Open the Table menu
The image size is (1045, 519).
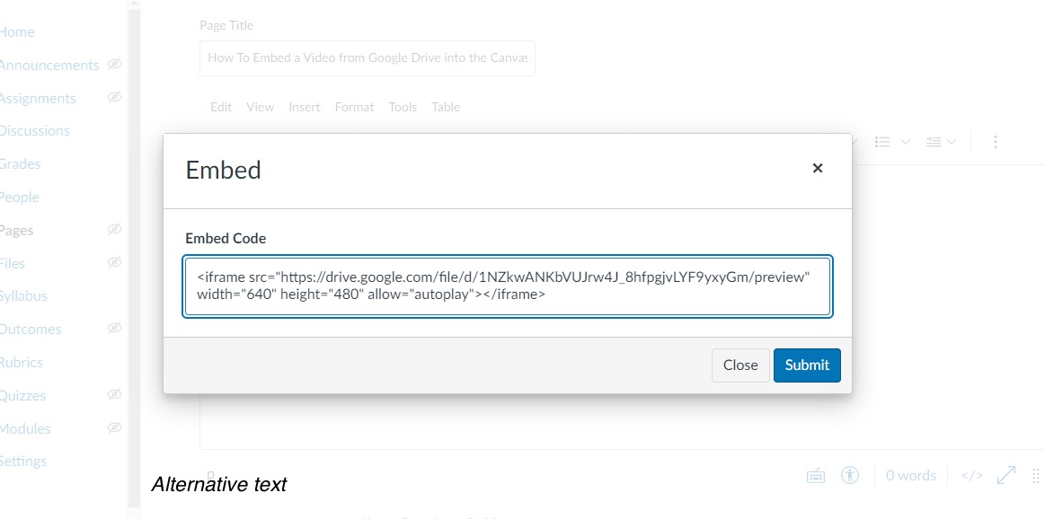[x=446, y=107]
